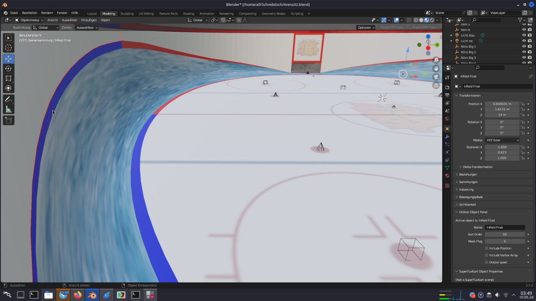
Task: Activate the Scale tool
Action: click(8, 78)
